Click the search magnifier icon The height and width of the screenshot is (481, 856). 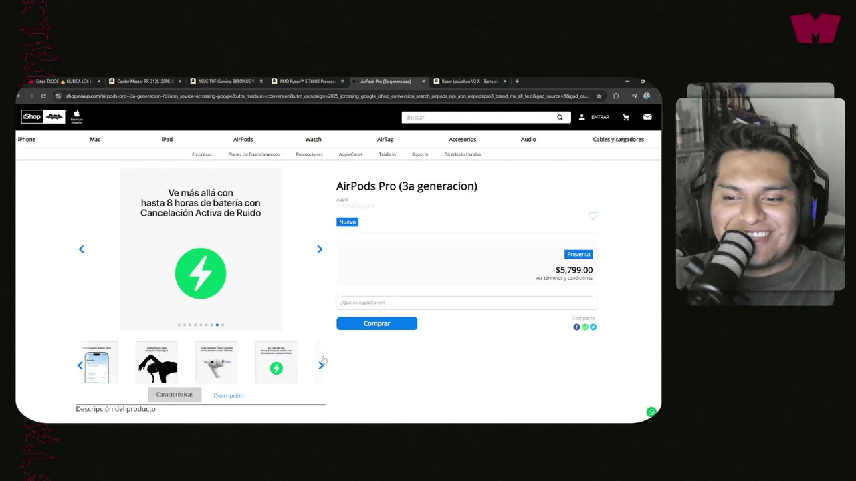point(560,118)
